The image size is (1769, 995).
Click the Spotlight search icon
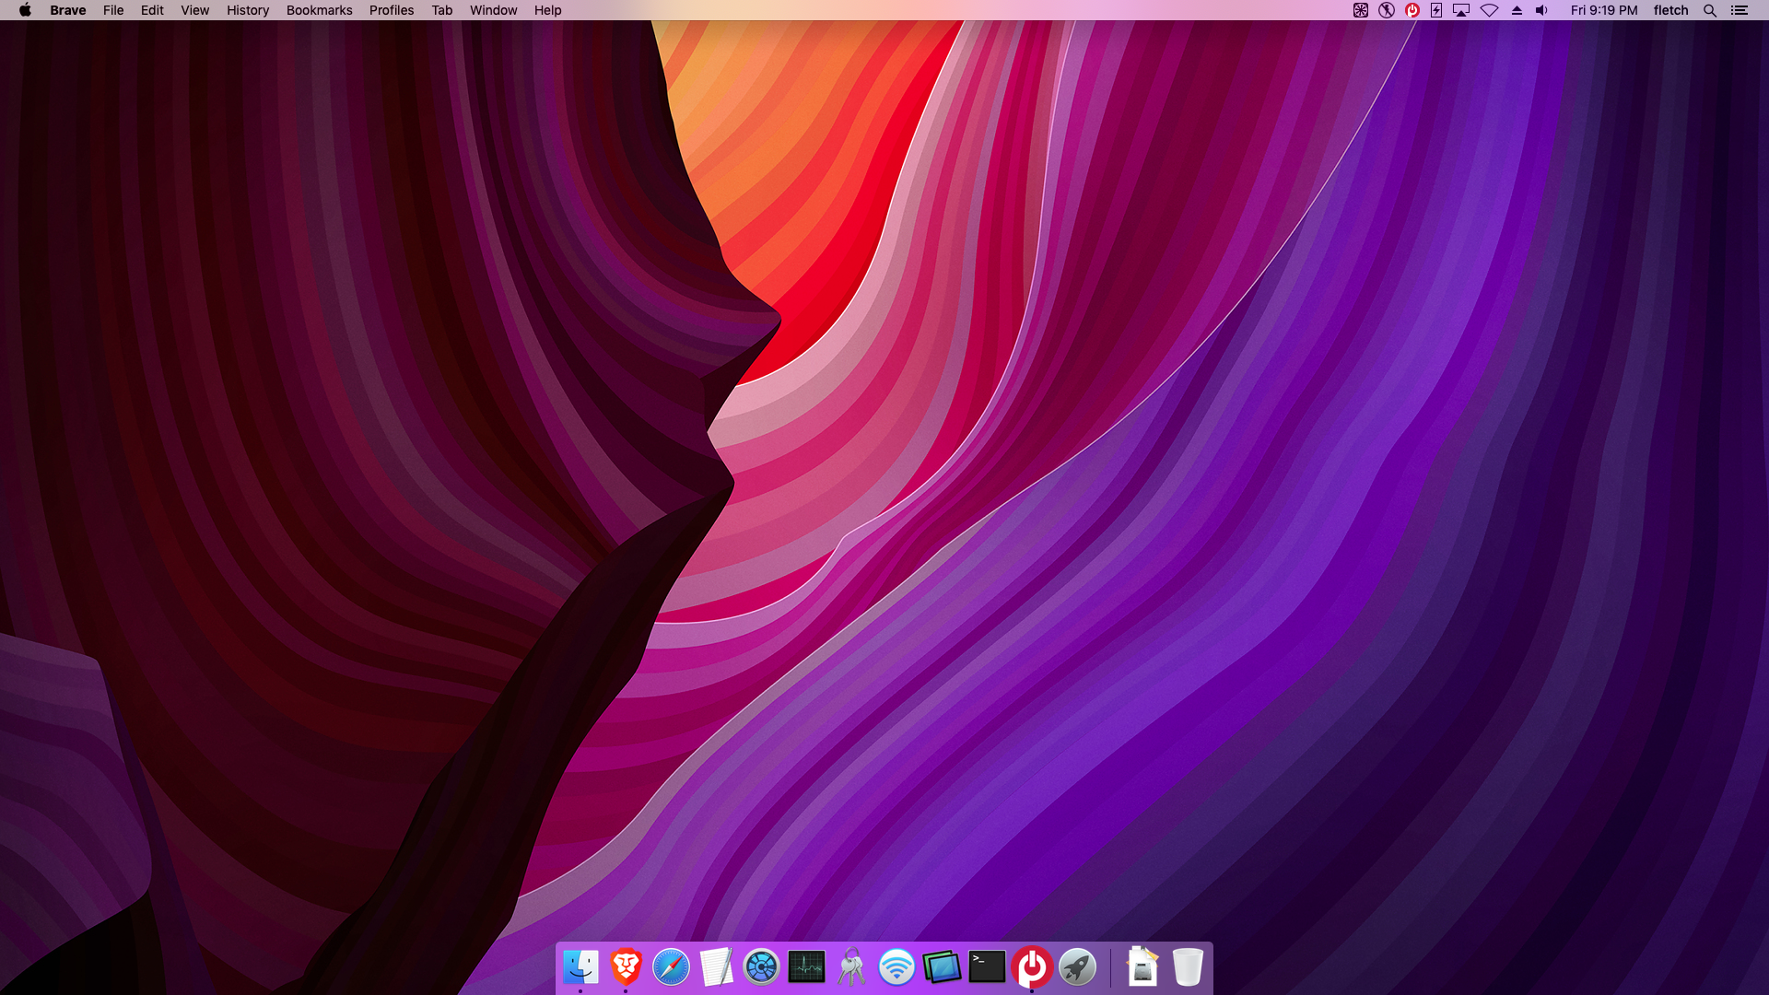pyautogui.click(x=1710, y=10)
